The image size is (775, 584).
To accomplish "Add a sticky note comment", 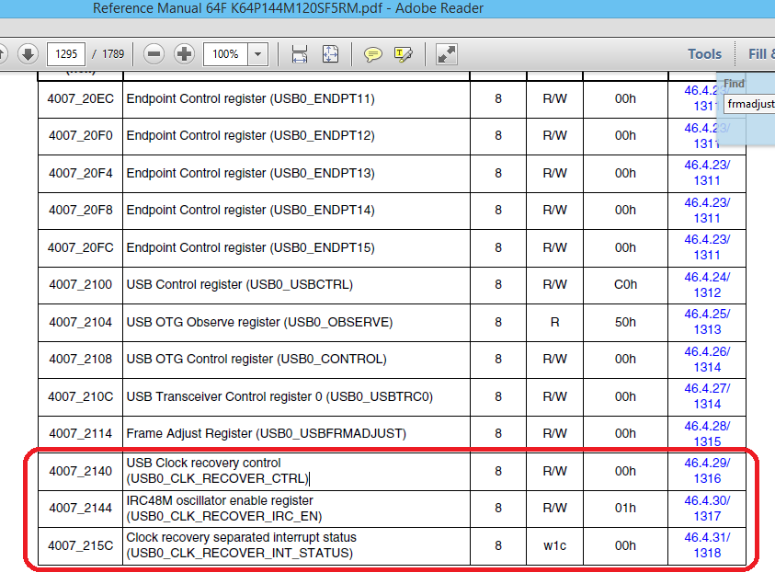I will pyautogui.click(x=372, y=54).
